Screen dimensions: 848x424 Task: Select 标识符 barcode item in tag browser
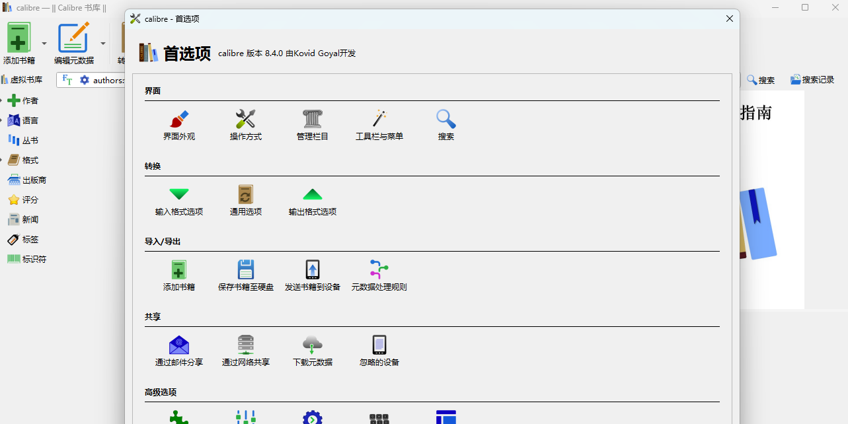pos(26,259)
